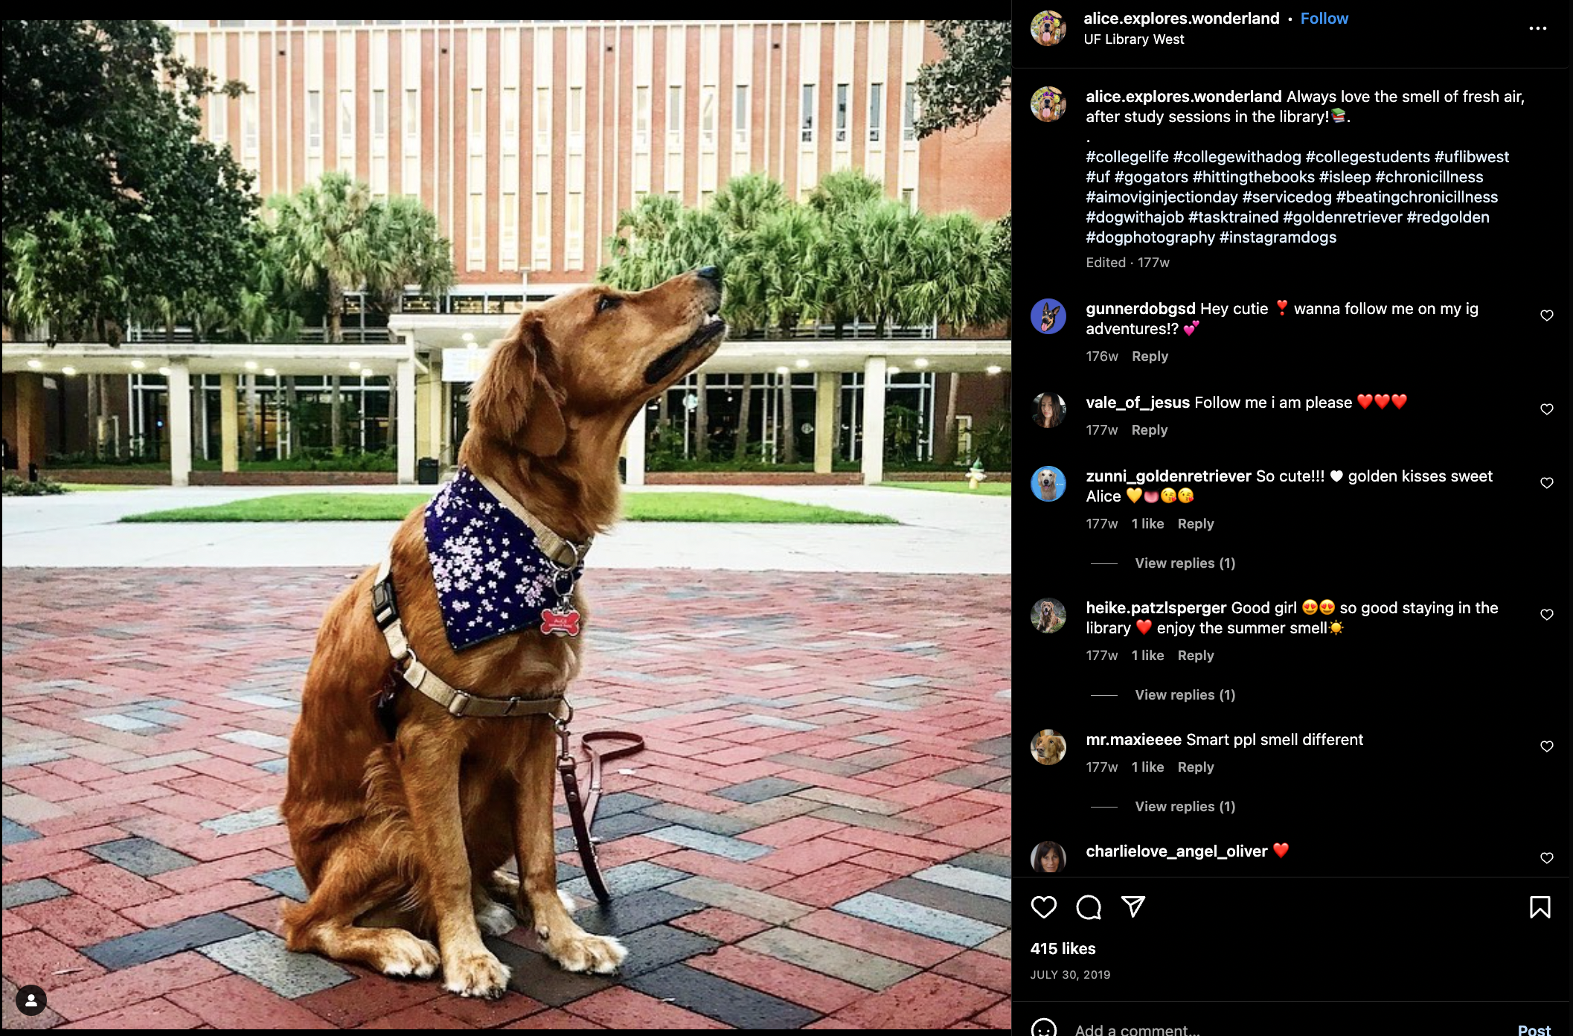Expand replies under heike.patzlsperger comment

click(1185, 695)
